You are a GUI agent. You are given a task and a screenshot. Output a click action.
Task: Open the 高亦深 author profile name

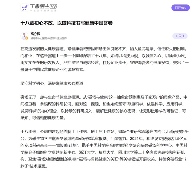(35, 34)
